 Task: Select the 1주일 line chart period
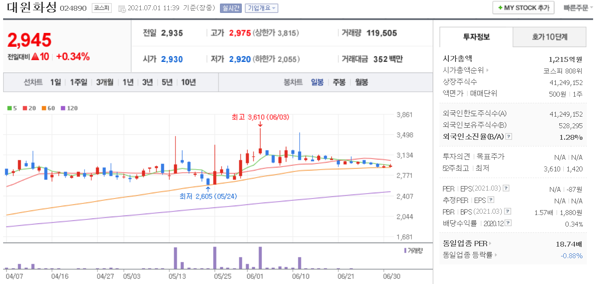[x=79, y=82]
